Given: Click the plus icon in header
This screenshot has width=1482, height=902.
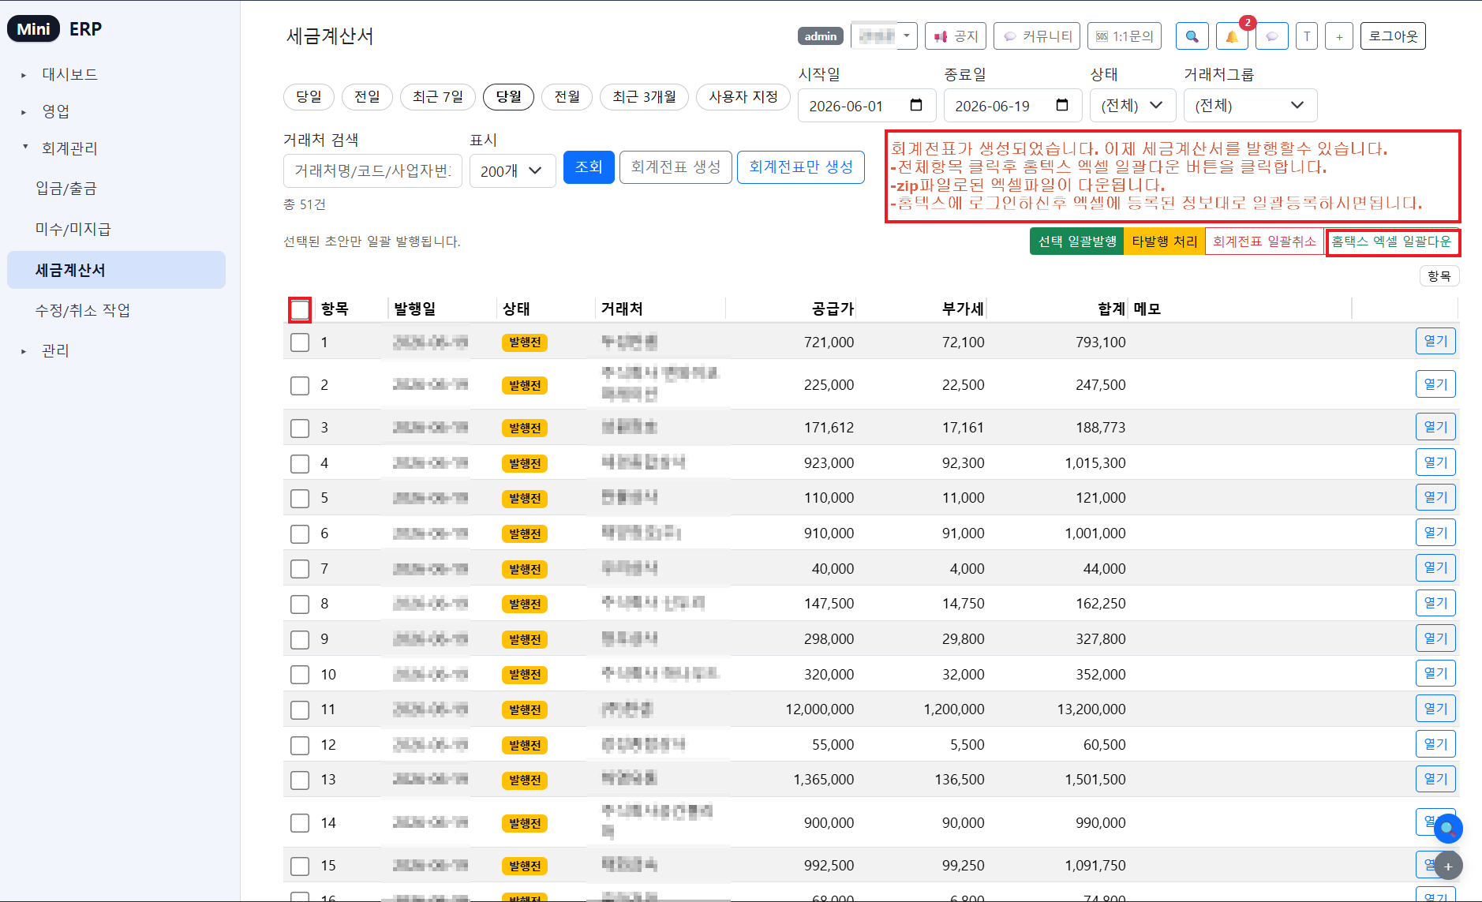Looking at the screenshot, I should click(1339, 36).
